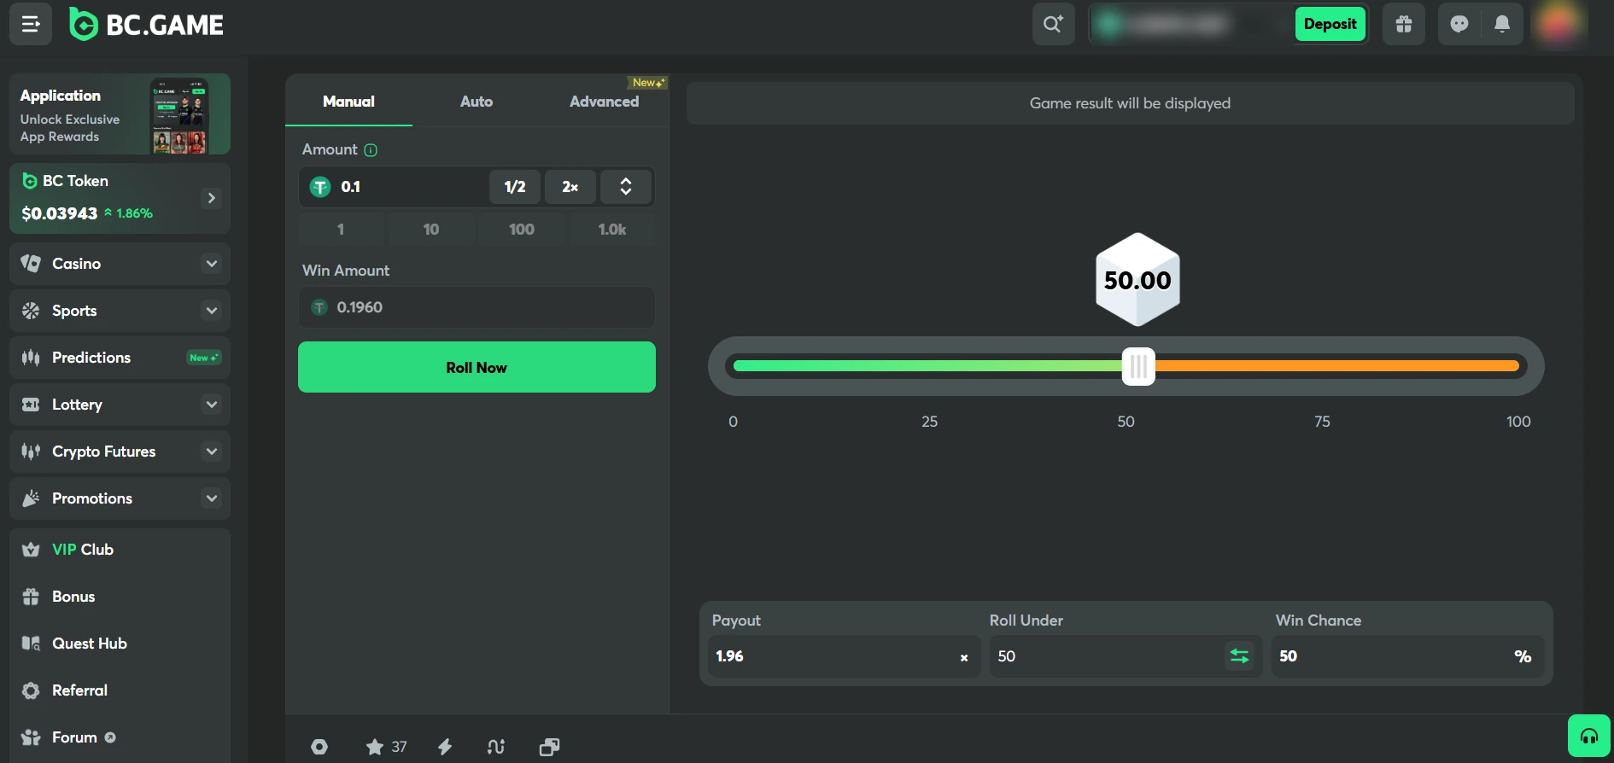Open the search icon in header
Viewport: 1614px width, 763px height.
tap(1053, 24)
